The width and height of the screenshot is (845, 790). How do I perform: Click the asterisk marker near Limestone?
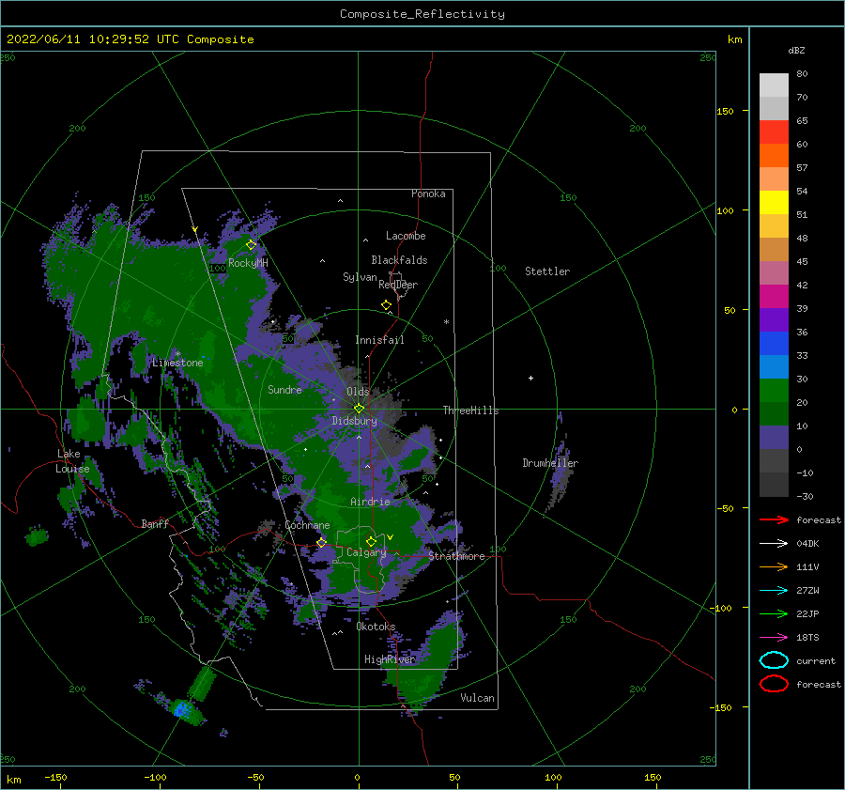click(177, 354)
